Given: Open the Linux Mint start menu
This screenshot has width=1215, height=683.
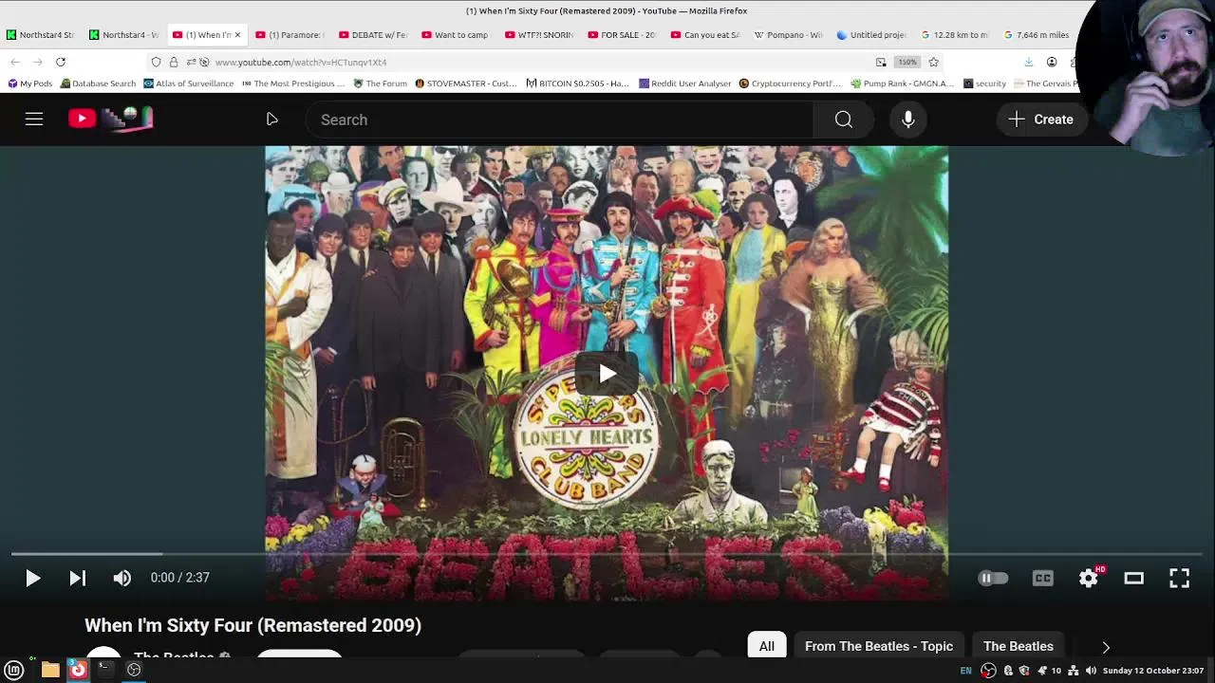Looking at the screenshot, I should (14, 670).
